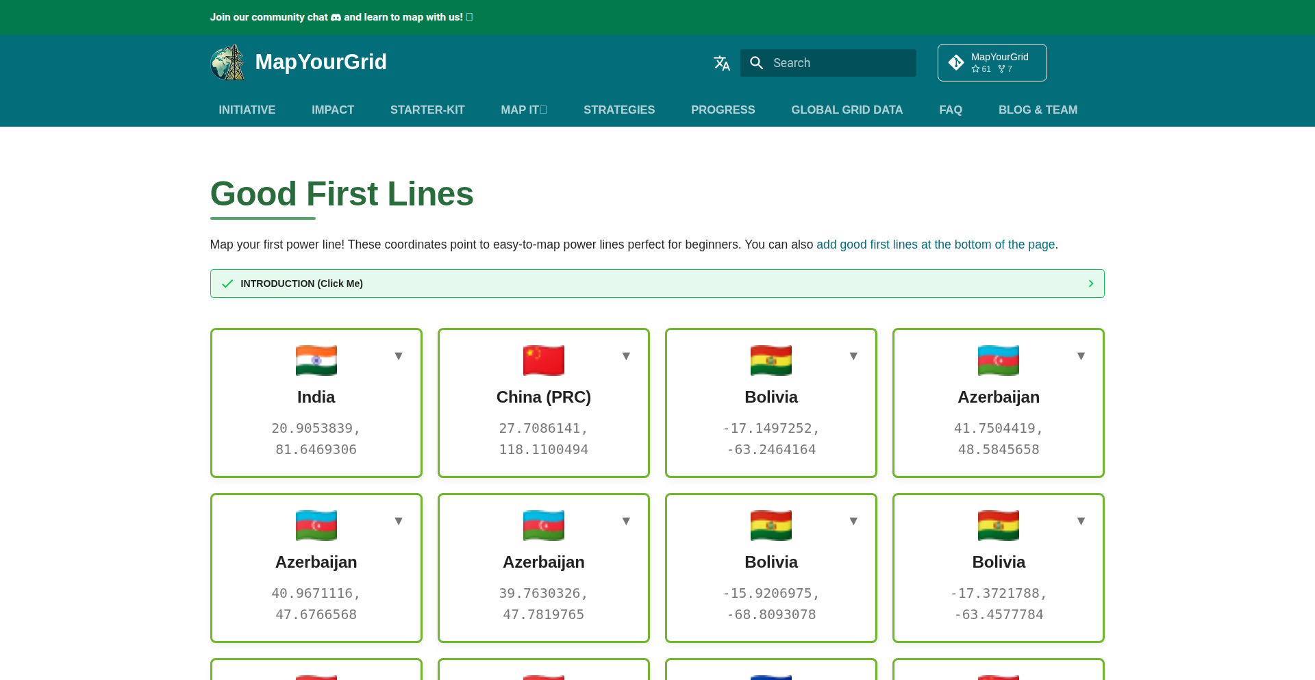Focus the Search input field
The height and width of the screenshot is (680, 1315).
[828, 63]
